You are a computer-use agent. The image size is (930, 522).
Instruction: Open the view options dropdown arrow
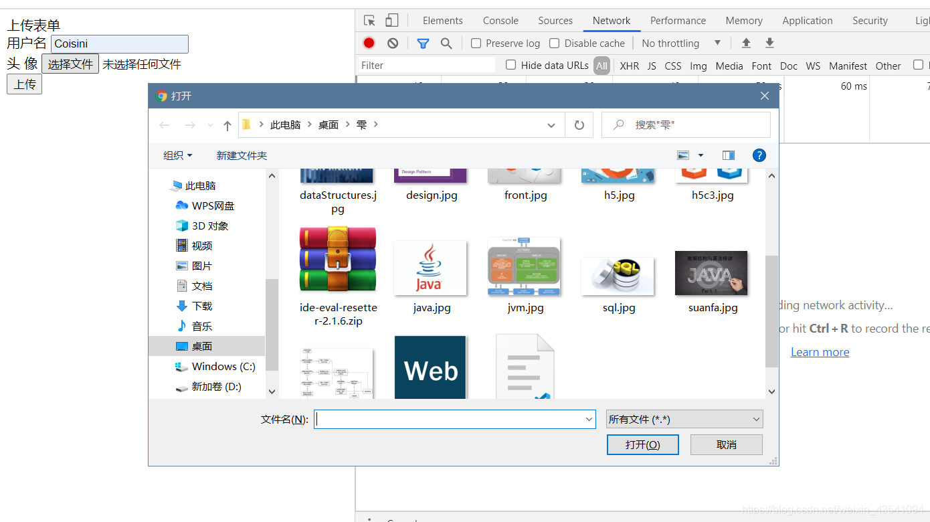[701, 155]
